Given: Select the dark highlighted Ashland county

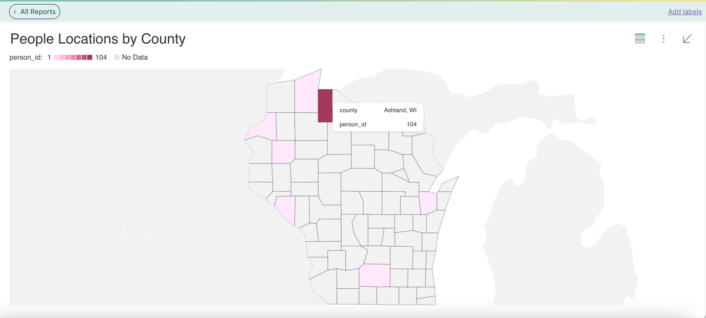Looking at the screenshot, I should click(x=324, y=105).
